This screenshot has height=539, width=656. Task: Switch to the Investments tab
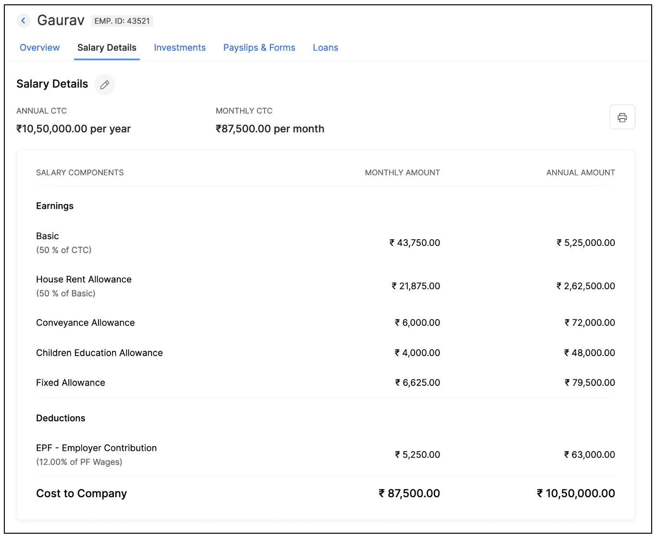click(x=180, y=48)
